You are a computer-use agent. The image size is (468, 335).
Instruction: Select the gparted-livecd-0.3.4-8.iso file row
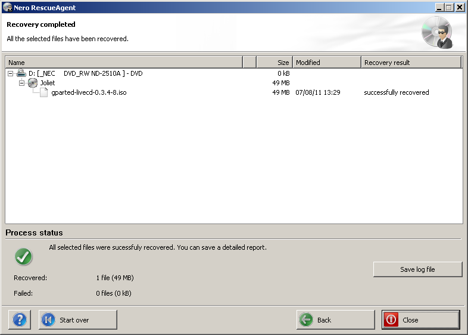tap(89, 92)
